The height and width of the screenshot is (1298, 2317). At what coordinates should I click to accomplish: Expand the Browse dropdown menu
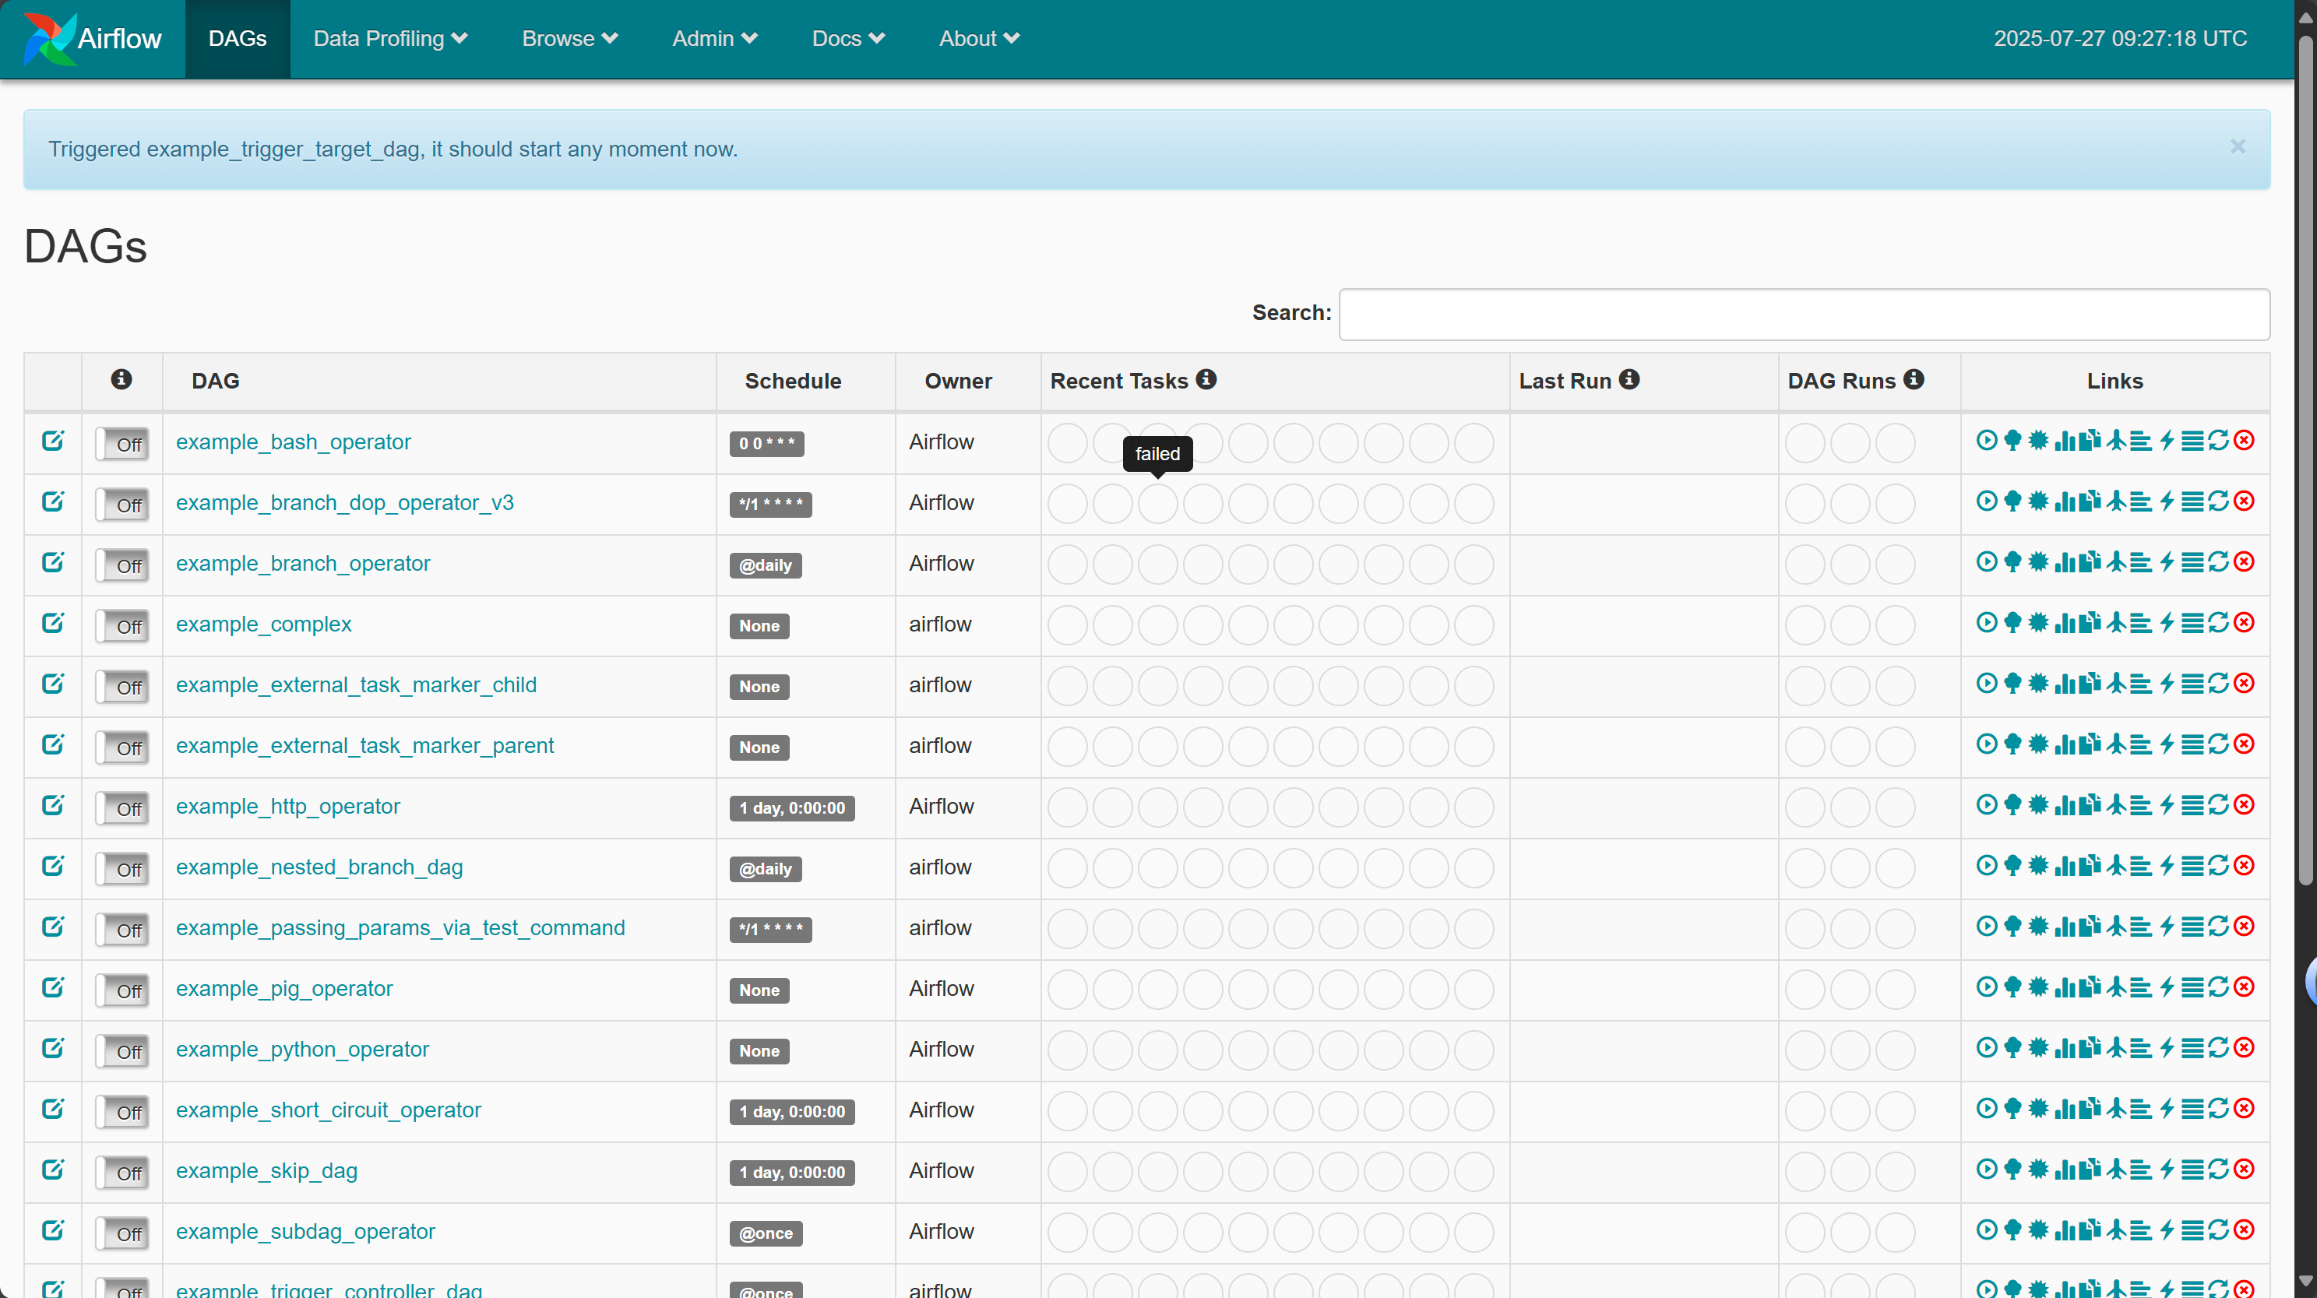click(569, 39)
